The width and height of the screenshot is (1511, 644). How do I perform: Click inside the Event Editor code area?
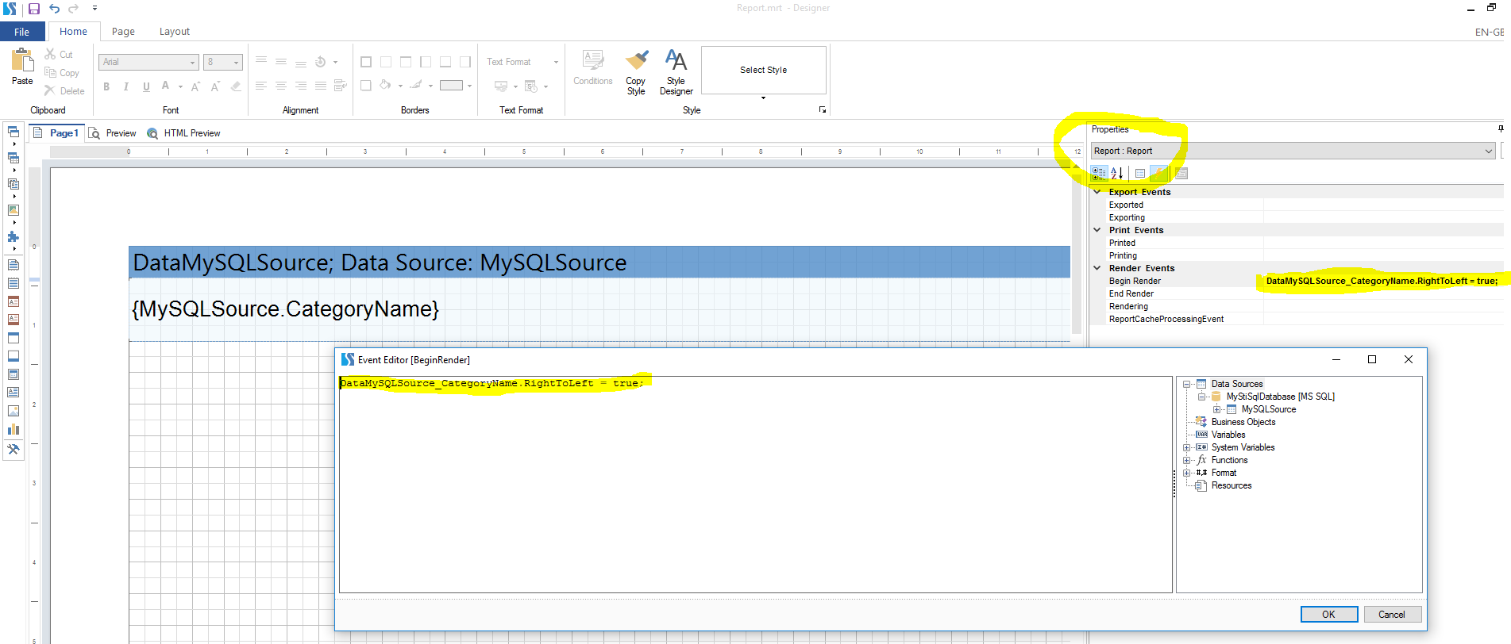(754, 484)
